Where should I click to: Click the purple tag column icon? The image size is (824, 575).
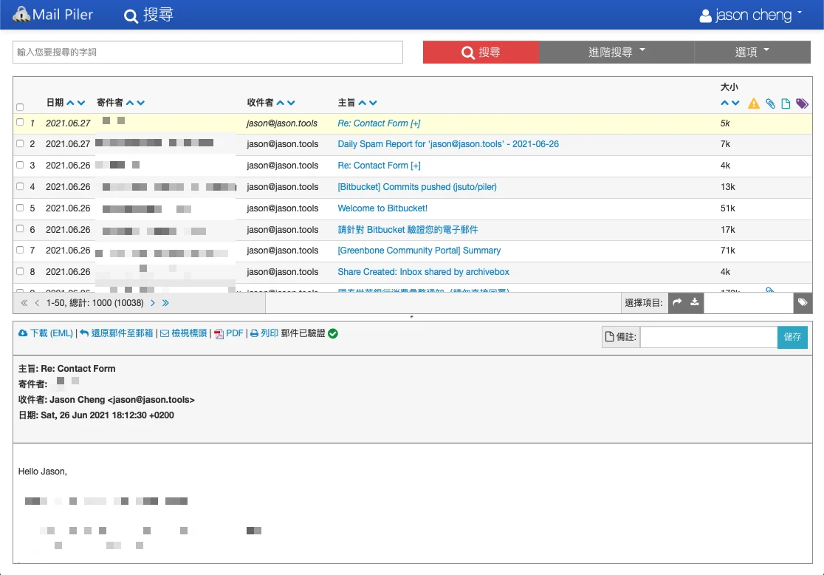pos(802,103)
